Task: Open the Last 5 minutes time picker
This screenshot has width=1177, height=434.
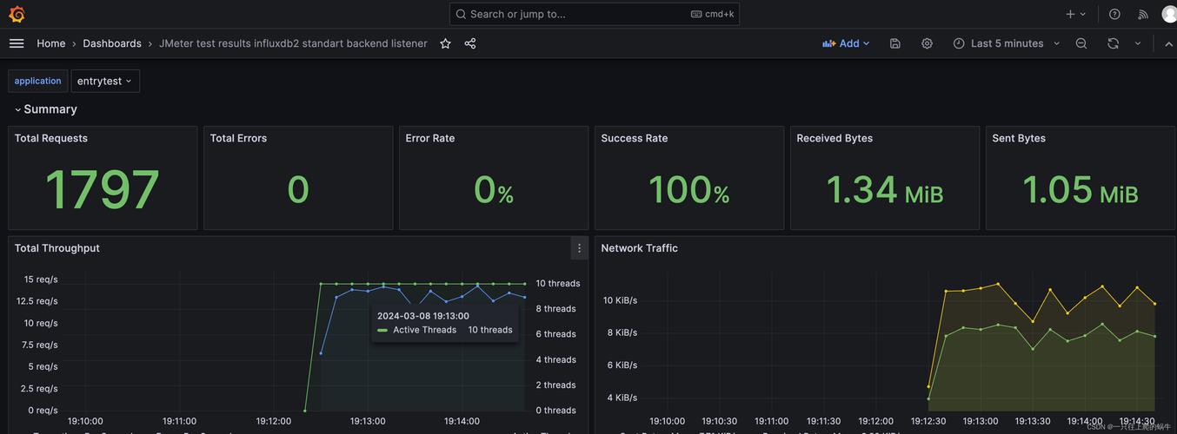Action: point(1007,43)
